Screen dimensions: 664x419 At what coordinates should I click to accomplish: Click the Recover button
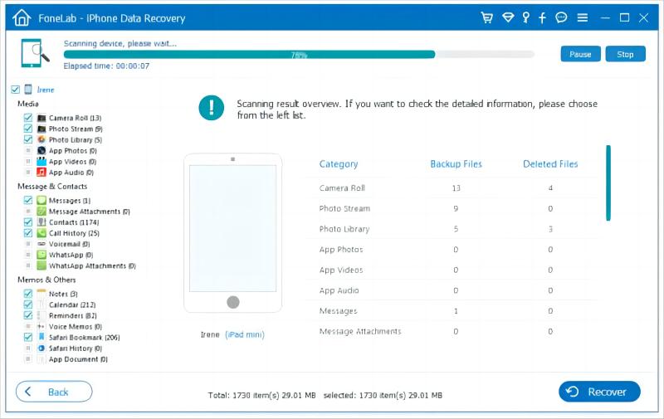(599, 392)
